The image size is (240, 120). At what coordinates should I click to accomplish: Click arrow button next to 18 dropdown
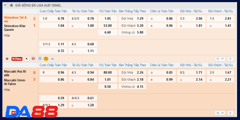click(230, 113)
